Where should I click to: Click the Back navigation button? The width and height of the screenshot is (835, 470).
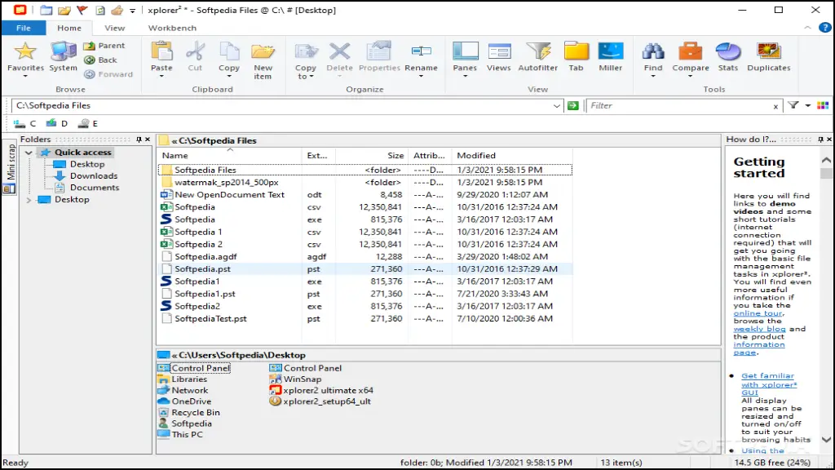coord(100,60)
